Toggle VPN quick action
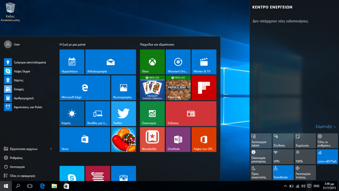339x191 pixels. (283, 157)
